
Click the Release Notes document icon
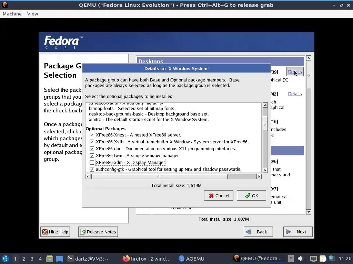[x=83, y=232]
